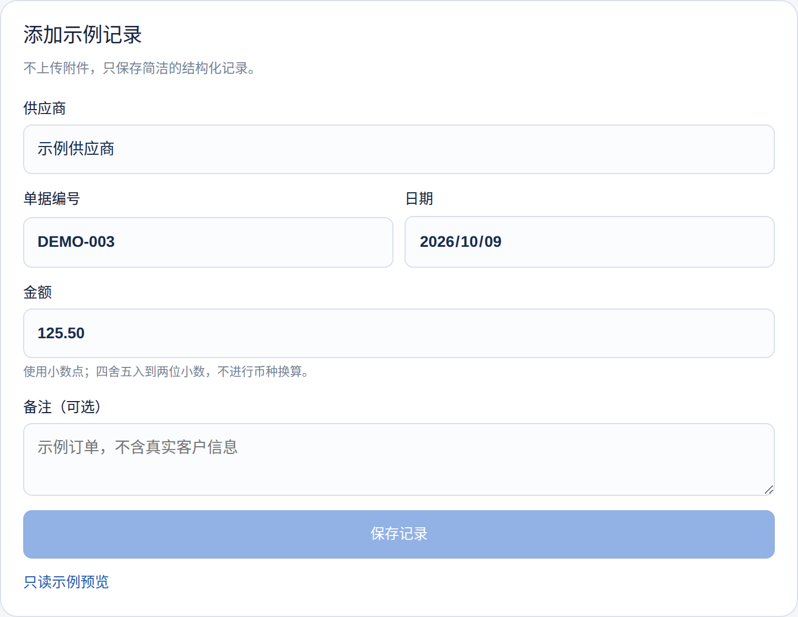Click the 添加示例记录 heading

[x=83, y=35]
